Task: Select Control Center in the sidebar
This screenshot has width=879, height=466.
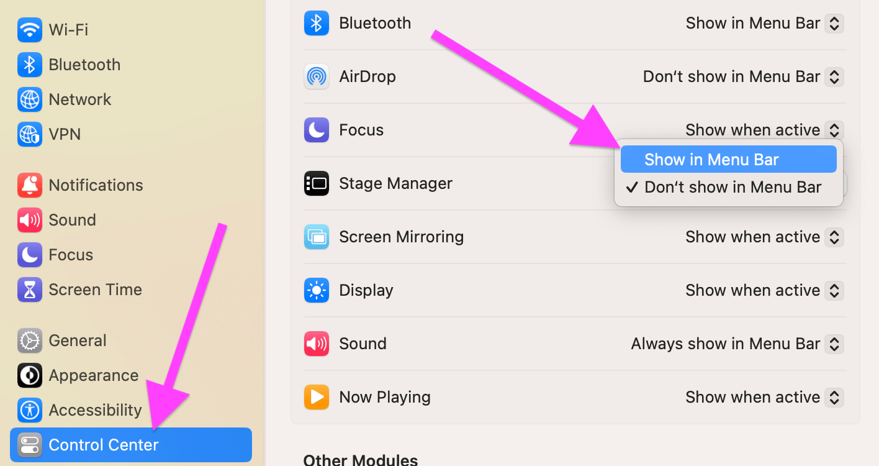Action: point(102,444)
